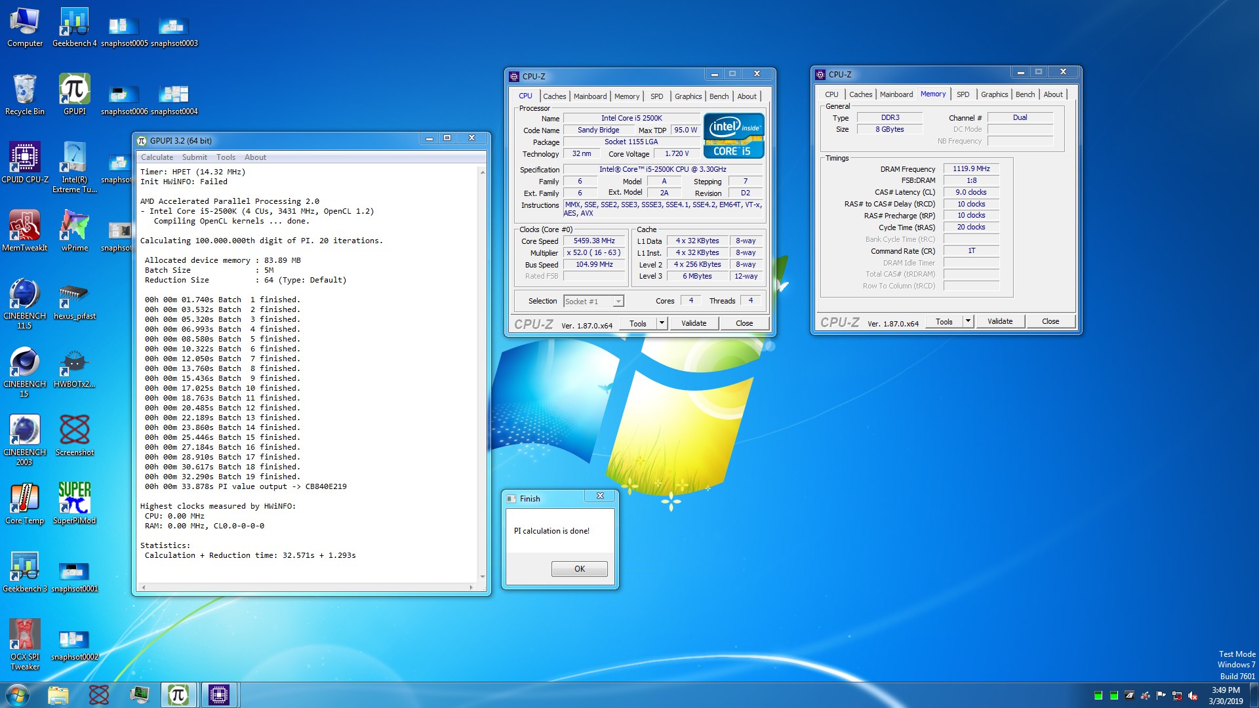Open GPUPI Tools menu
The image size is (1259, 708).
226,157
